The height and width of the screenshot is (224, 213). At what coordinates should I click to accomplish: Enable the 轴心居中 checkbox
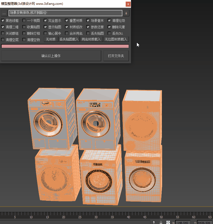tap(45, 33)
